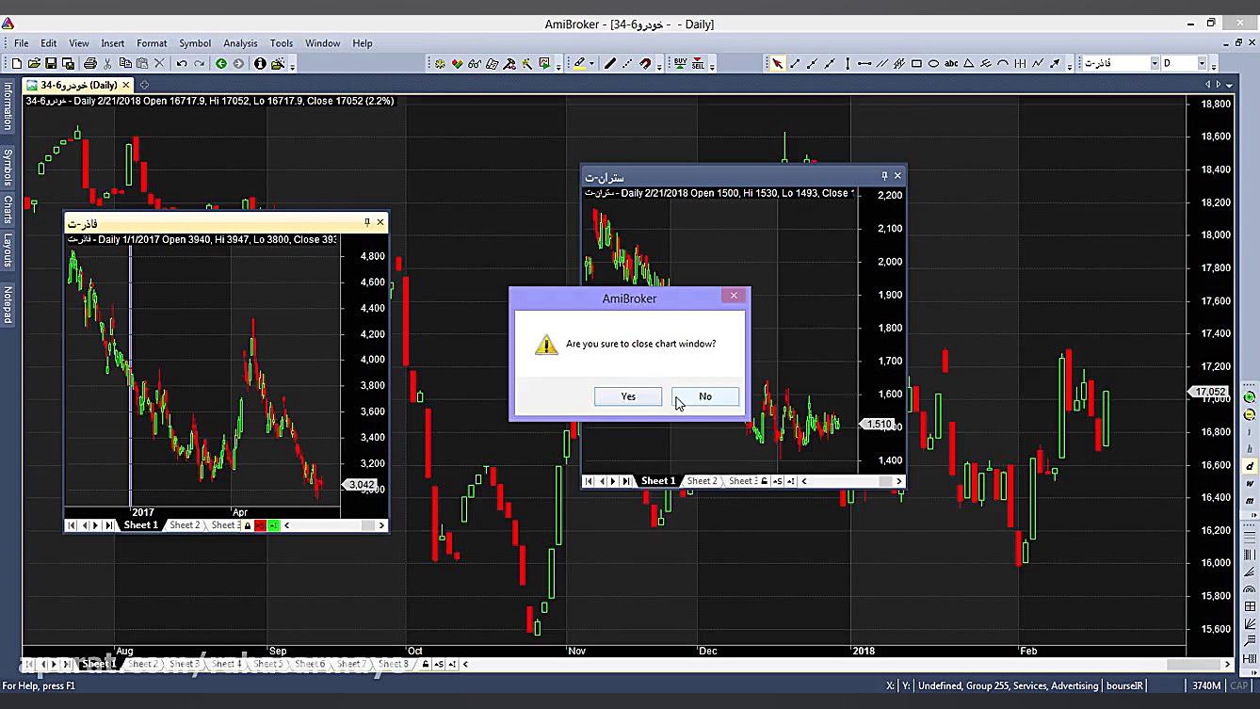Click the horizontal scrollbar in ستران-ت window
The height and width of the screenshot is (709, 1260).
pos(850,481)
